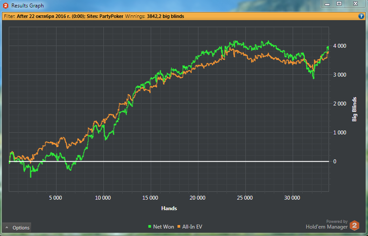The width and height of the screenshot is (368, 236).
Task: Click the 15 000 hands axis label
Action: point(150,198)
